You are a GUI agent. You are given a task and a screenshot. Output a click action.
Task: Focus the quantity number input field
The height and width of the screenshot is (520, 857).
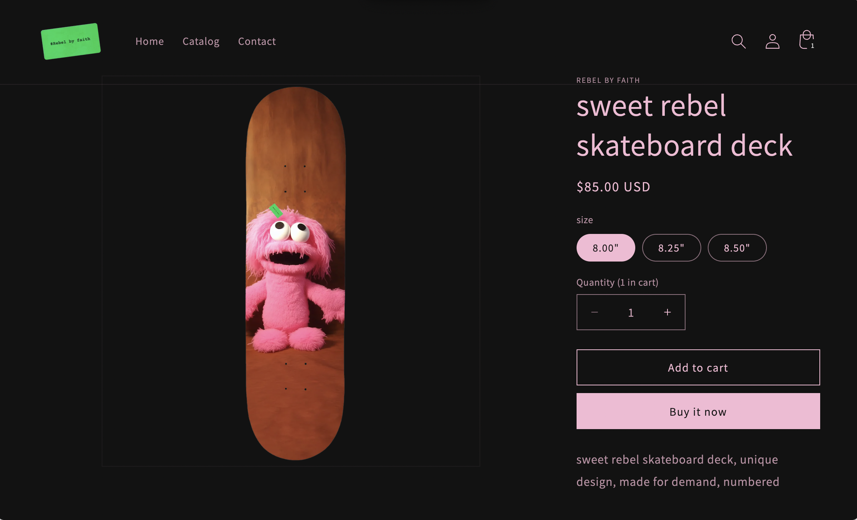point(631,312)
